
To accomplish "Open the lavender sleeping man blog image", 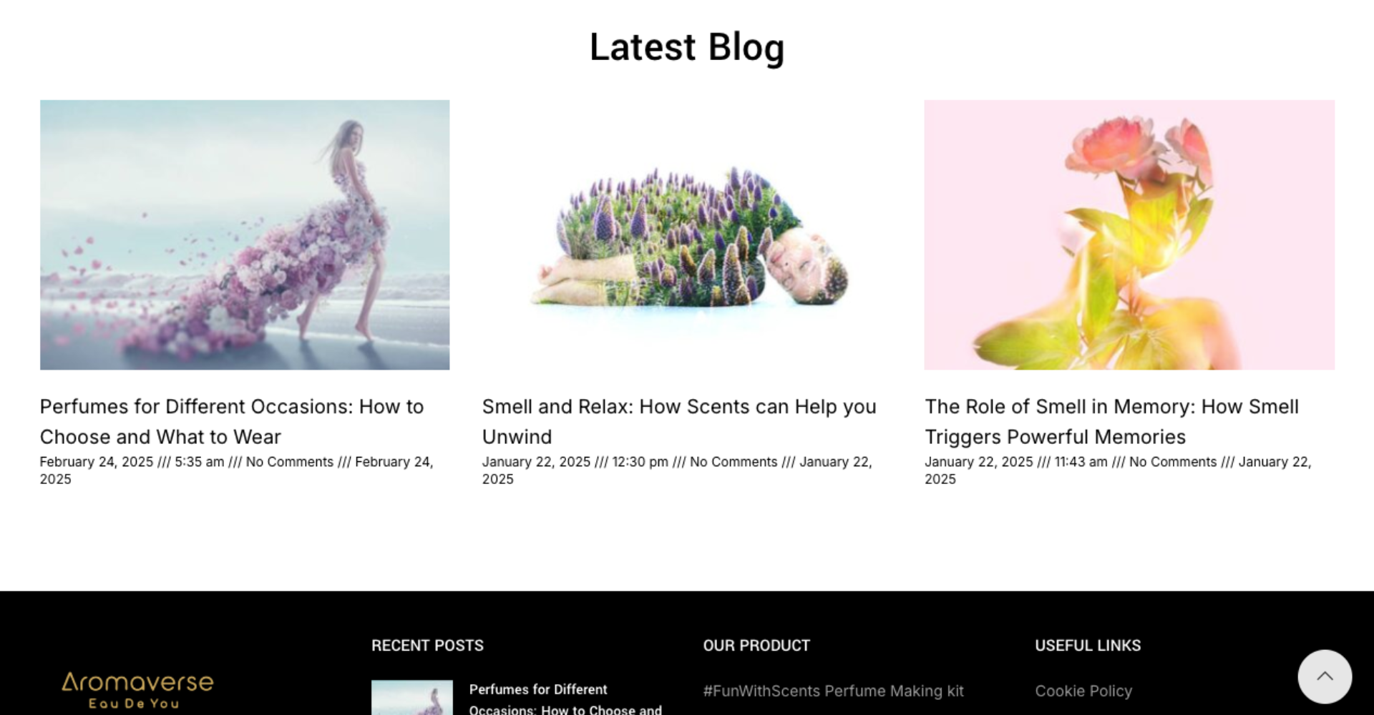I will coord(687,235).
